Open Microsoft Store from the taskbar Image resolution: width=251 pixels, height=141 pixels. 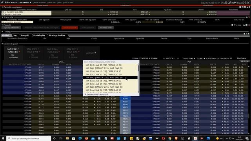74,138
